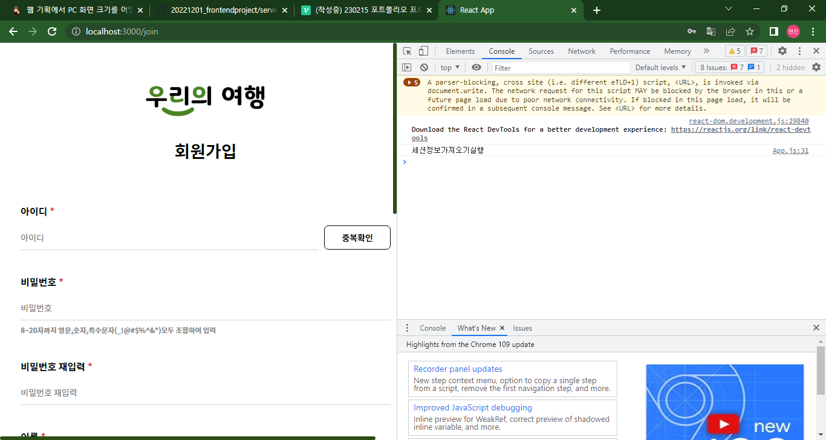826x440 pixels.
Task: Click the page vertical scrollbar
Action: [x=395, y=129]
